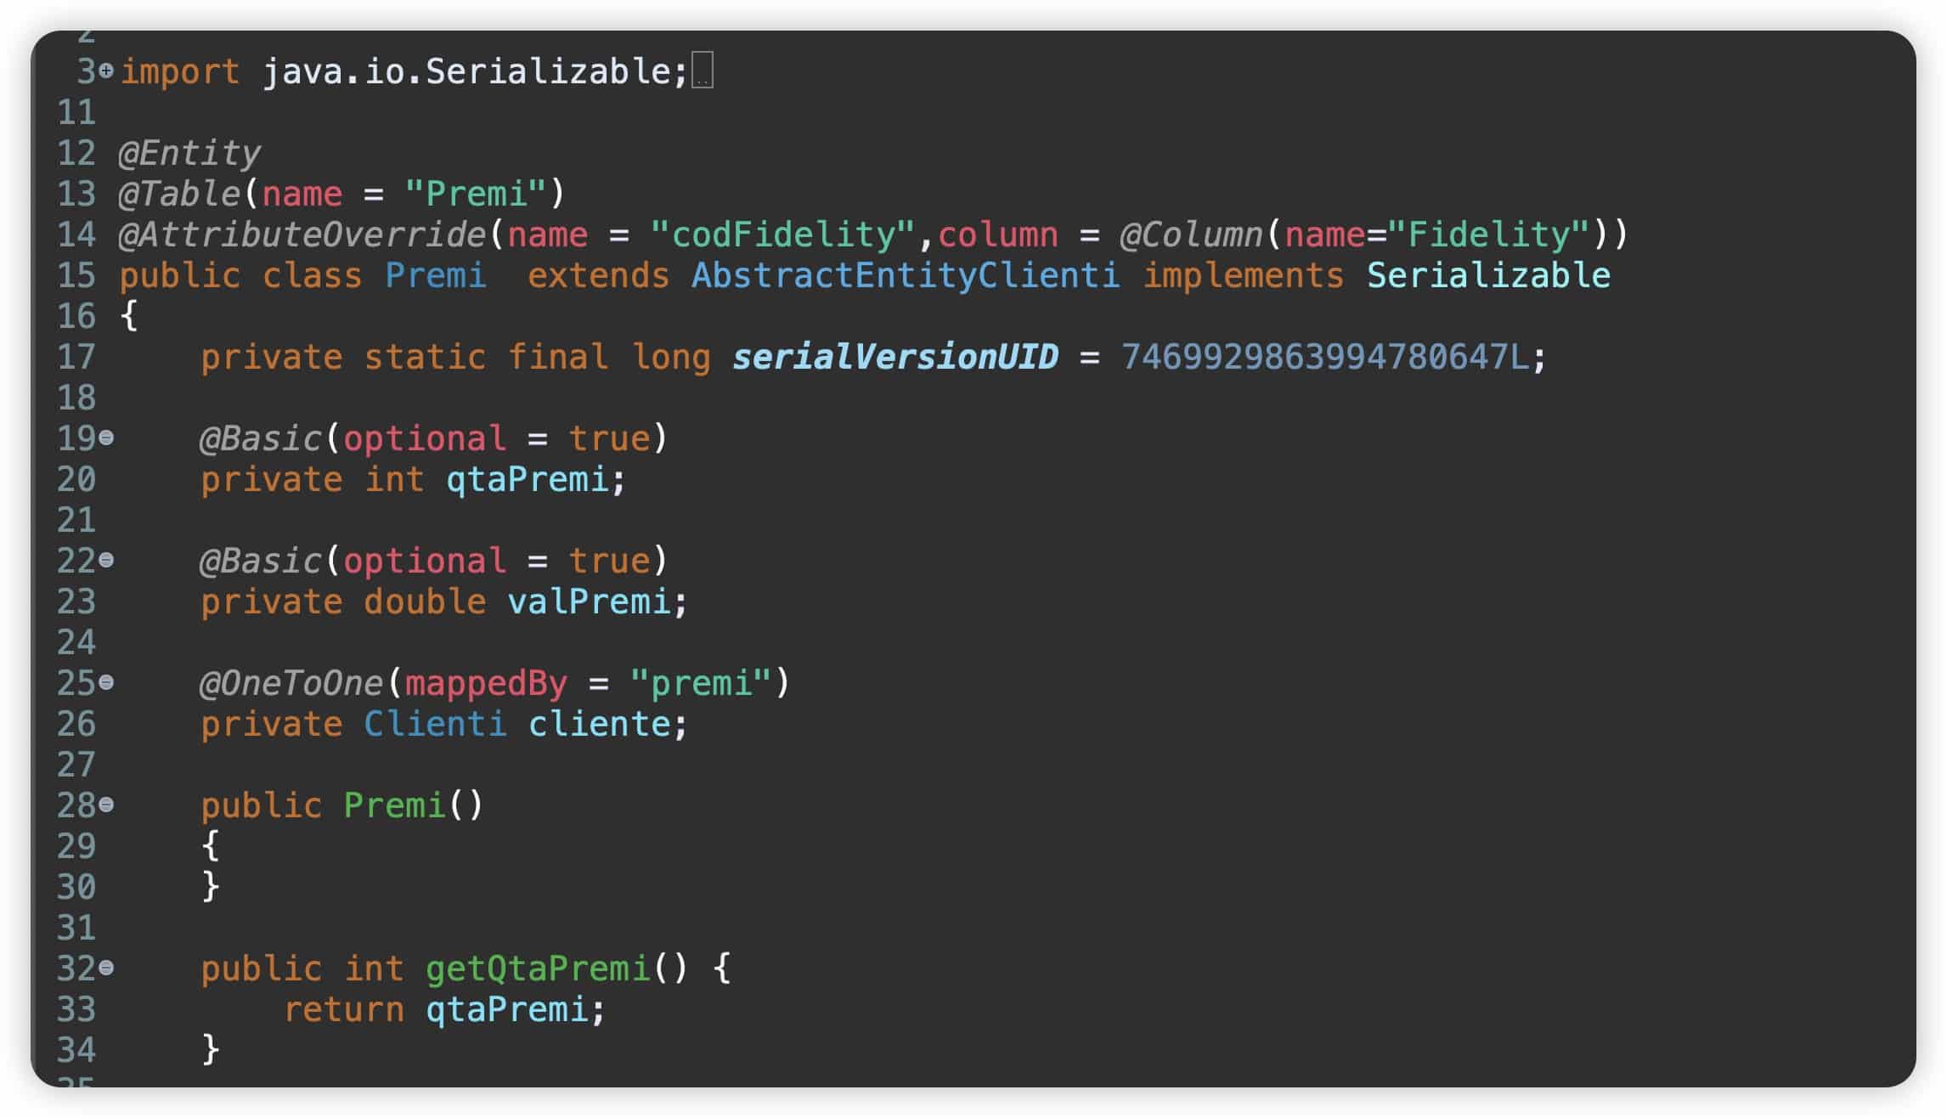The height and width of the screenshot is (1118, 1947).
Task: Click the AbstractEntityClienti superclass name
Action: [906, 276]
